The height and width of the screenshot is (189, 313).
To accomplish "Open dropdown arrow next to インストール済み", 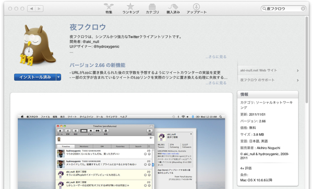I will click(58, 77).
